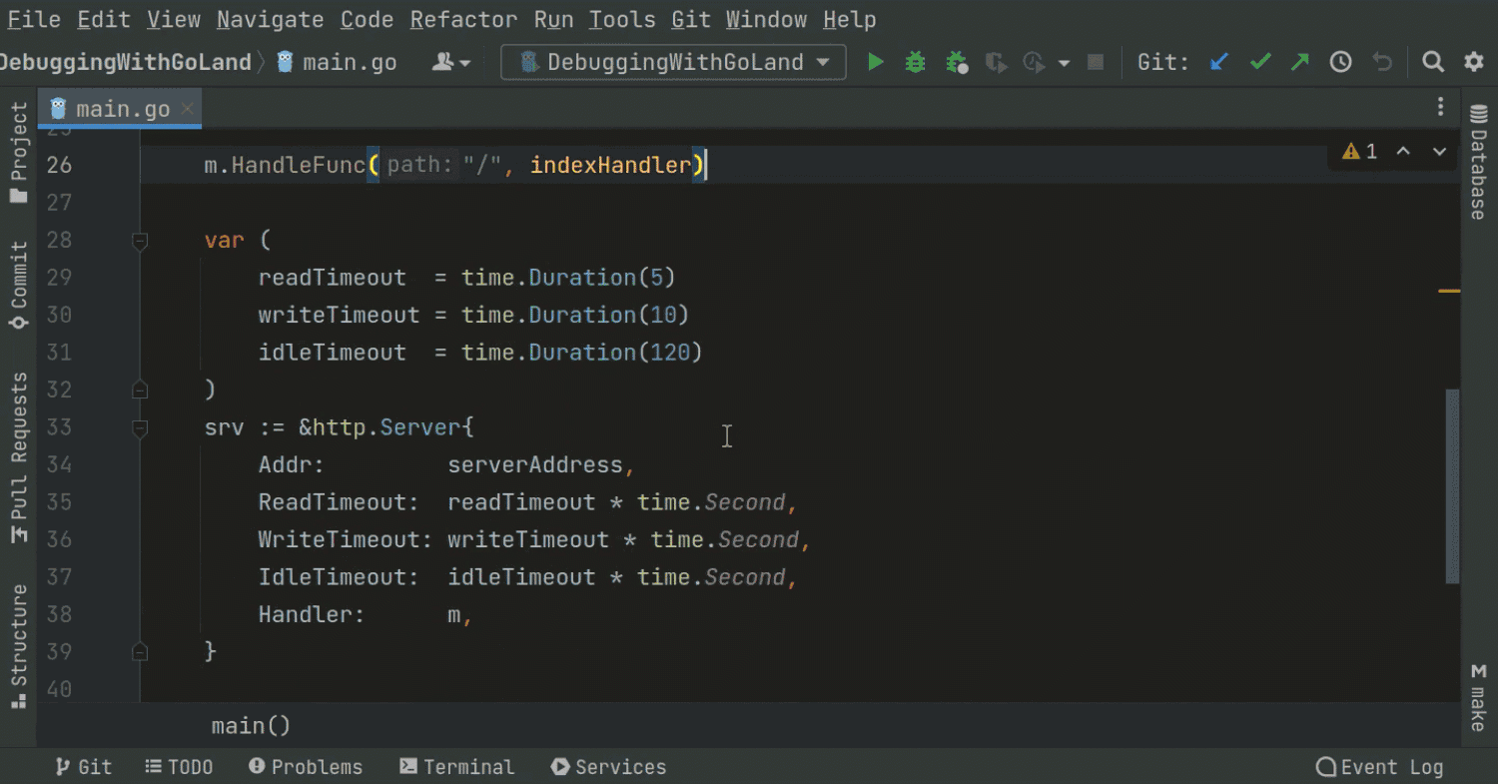This screenshot has height=784, width=1498.
Task: Open the run configuration dropdown
Action: point(674,63)
